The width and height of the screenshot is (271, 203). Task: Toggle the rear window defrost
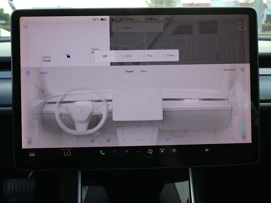coord(108,141)
